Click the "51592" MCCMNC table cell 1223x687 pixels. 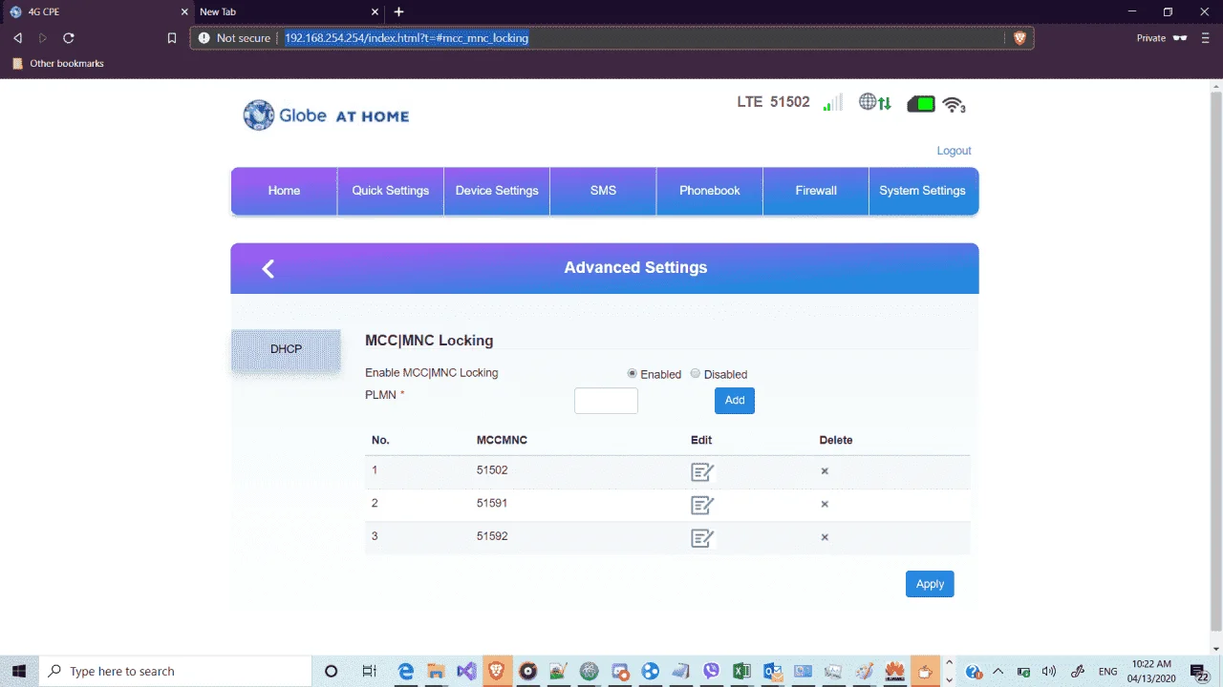(492, 536)
